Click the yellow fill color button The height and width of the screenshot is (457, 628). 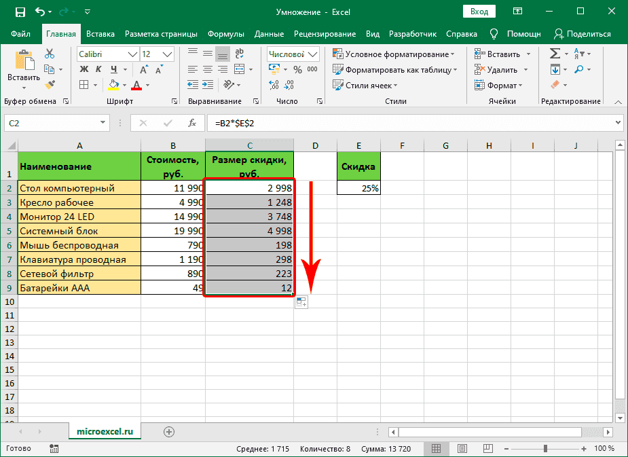coord(114,85)
